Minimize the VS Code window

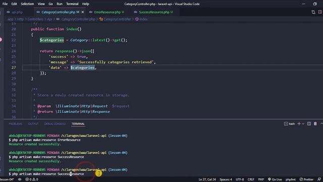tap(303, 4)
